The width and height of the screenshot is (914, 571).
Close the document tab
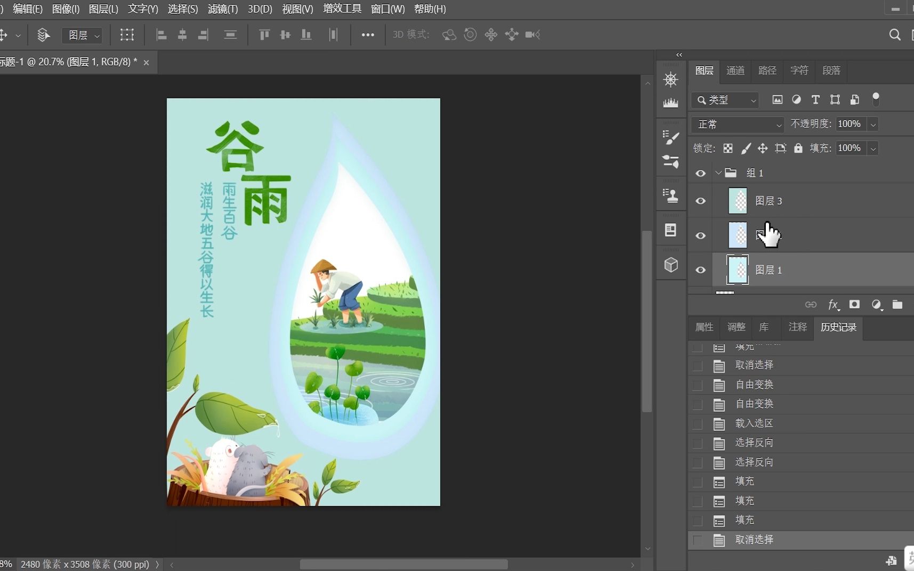[x=146, y=62]
